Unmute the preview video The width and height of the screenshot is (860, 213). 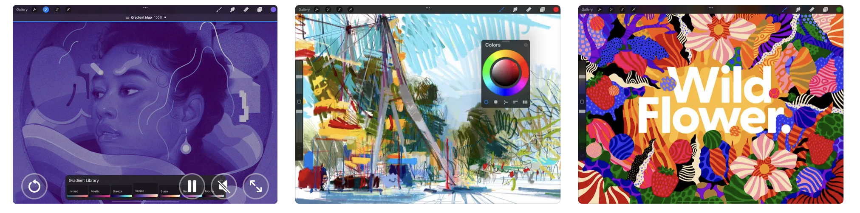tap(224, 186)
